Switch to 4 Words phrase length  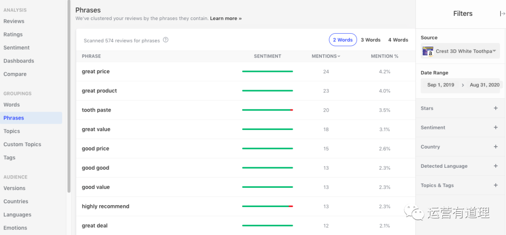point(398,40)
